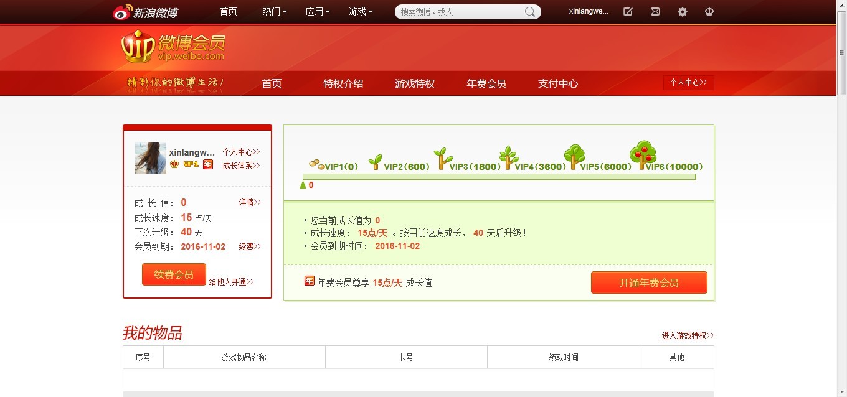
Task: Click the red 年 badge under the username
Action: point(208,164)
